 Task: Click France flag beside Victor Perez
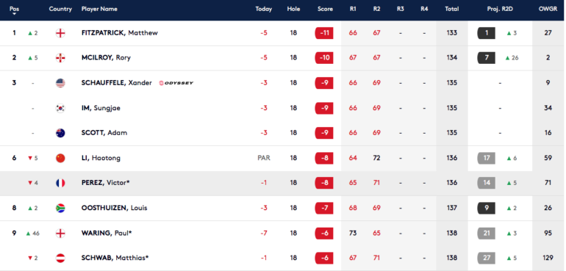[x=60, y=183]
